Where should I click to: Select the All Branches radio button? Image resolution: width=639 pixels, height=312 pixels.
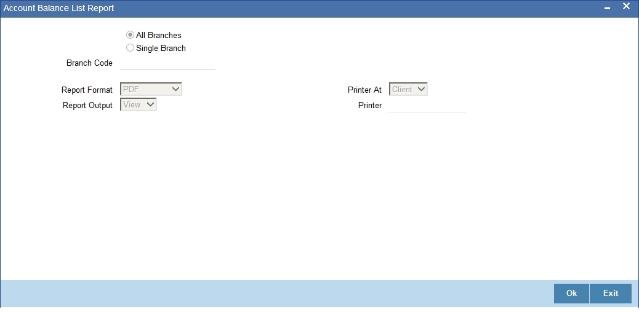pos(130,35)
